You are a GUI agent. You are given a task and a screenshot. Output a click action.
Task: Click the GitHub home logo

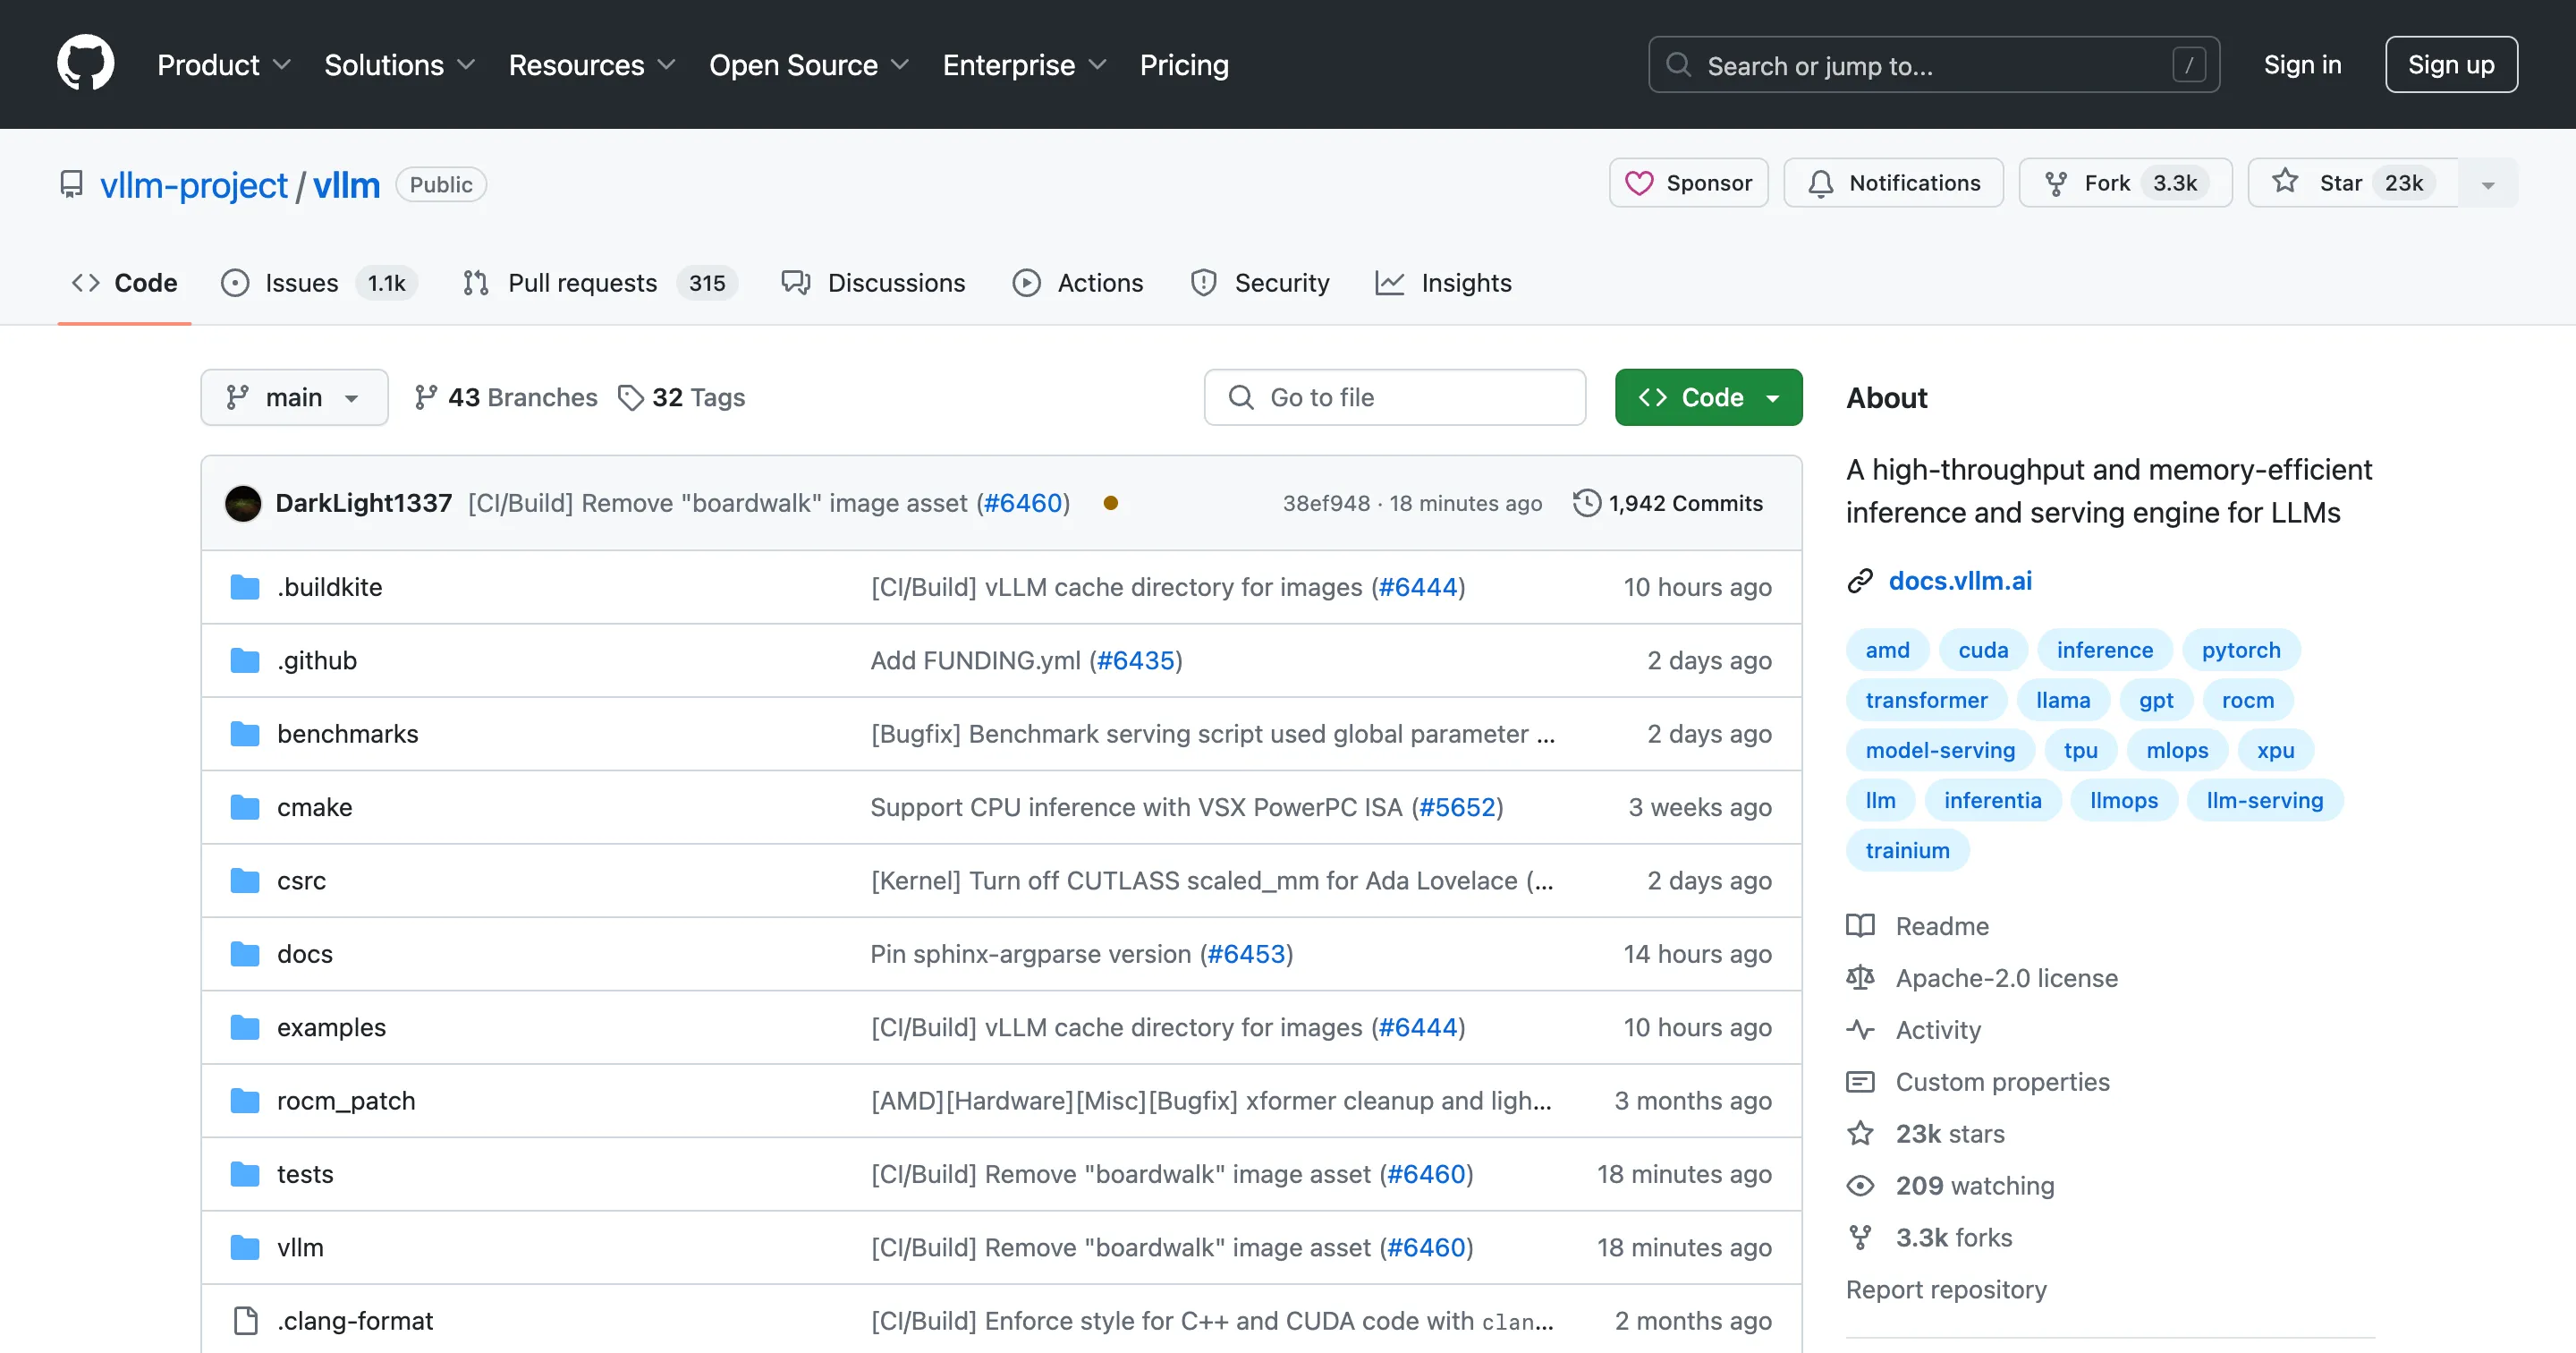(x=86, y=63)
